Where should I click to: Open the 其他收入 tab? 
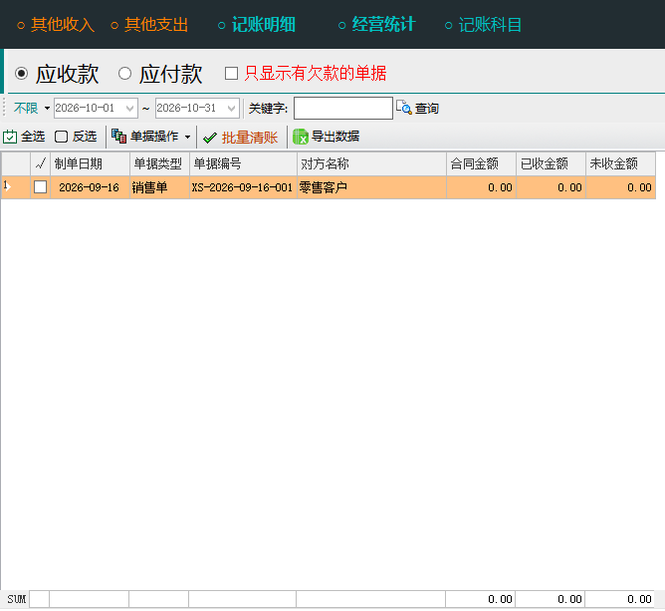[56, 25]
